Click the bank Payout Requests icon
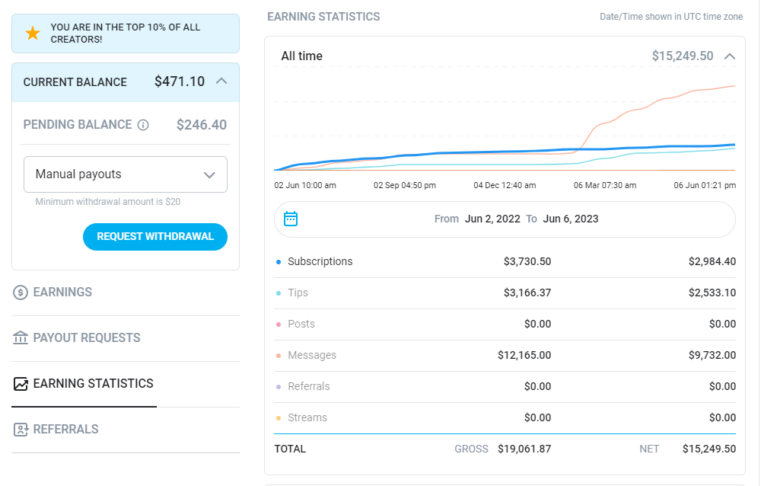The image size is (761, 486). point(21,337)
